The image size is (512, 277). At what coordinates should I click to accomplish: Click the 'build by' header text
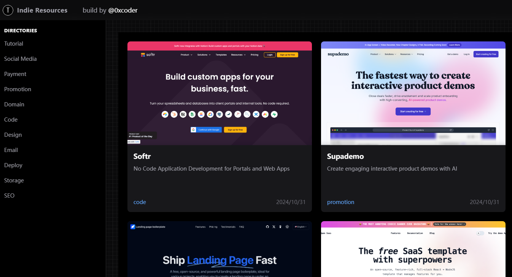click(x=94, y=10)
